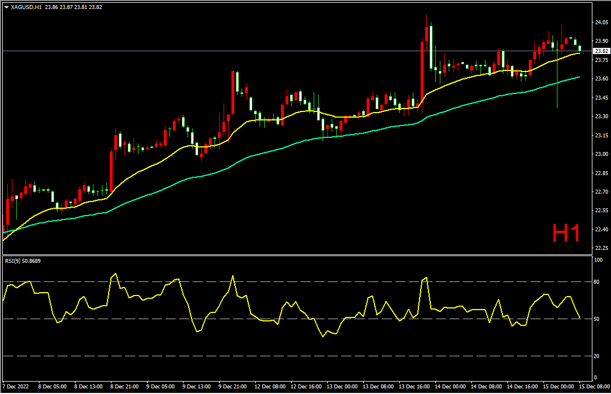Click the 23.00 price scale value

coord(601,154)
